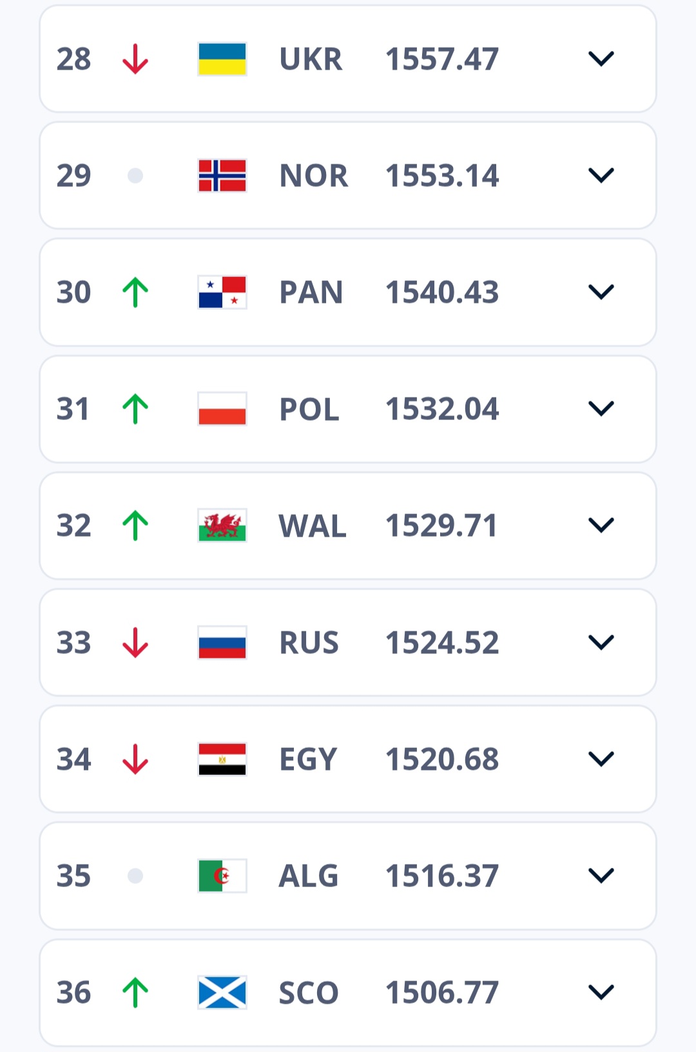Click the red down arrow beside rank 28
Viewport: 696px width, 1052px height.
point(135,59)
